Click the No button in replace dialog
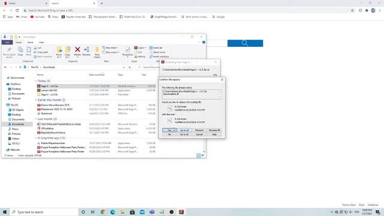This screenshot has height=216, width=384. (169, 134)
